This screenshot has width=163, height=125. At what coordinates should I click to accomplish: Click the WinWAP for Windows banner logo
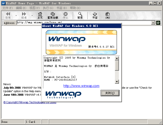point(81,42)
